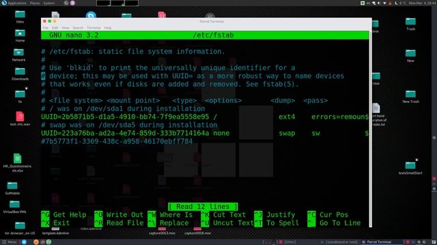Click the ^G Get Help shortcut label
The width and height of the screenshot is (437, 245).
click(64, 215)
